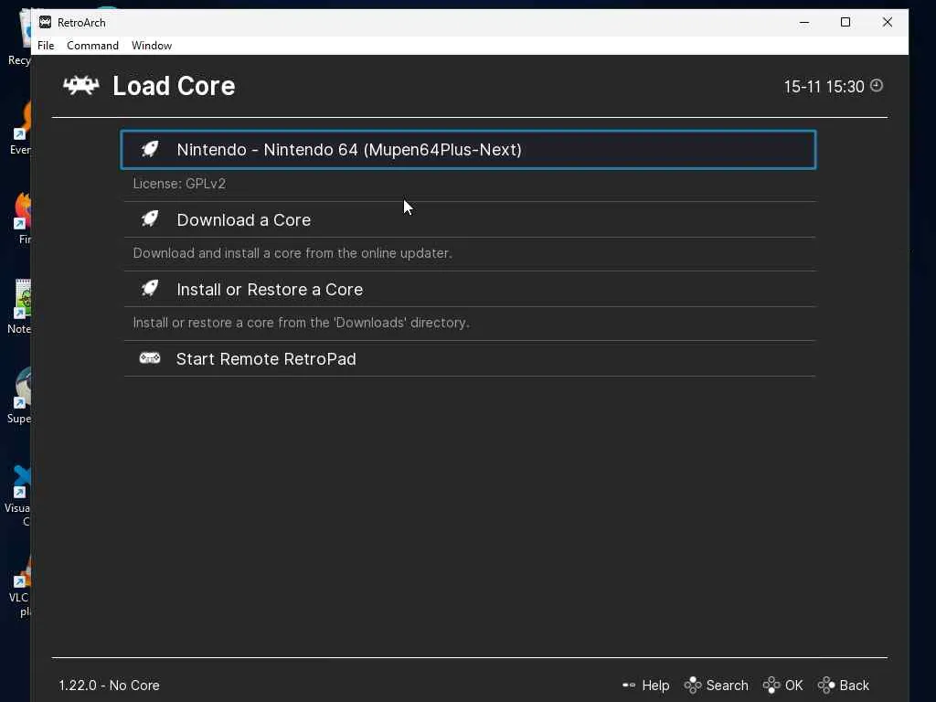The height and width of the screenshot is (702, 936).
Task: Click gamepad icon for Remote RetroPad
Action: (x=150, y=358)
